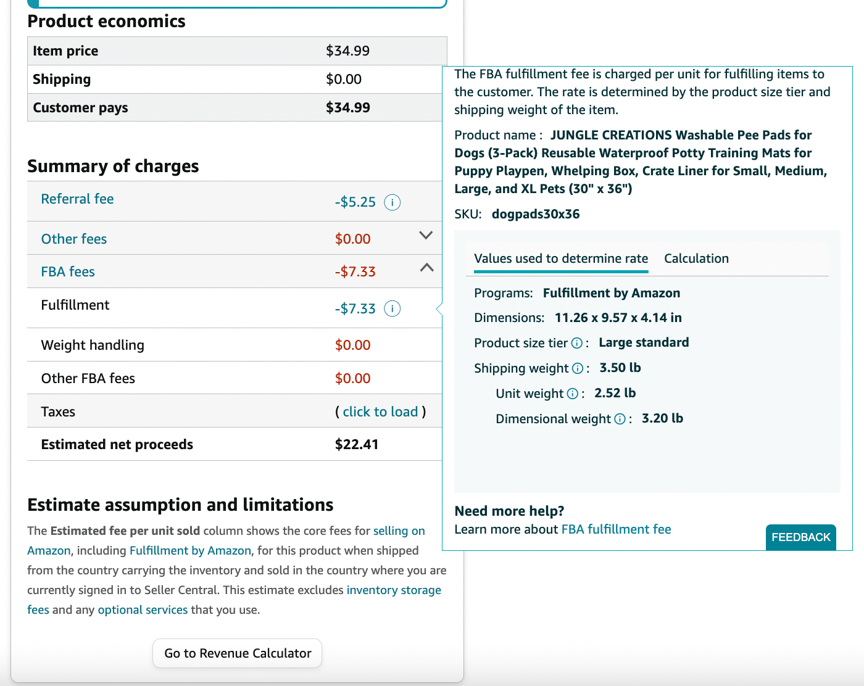This screenshot has width=864, height=686.
Task: Click the Go to Revenue Calculator button
Action: pyautogui.click(x=238, y=653)
